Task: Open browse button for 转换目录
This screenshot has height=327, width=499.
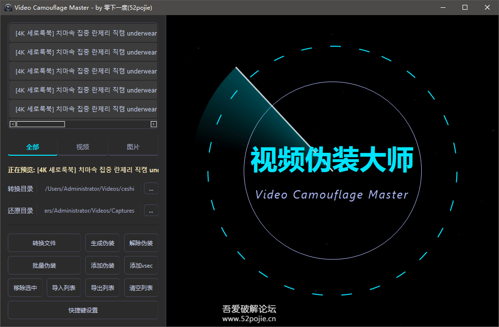Action: pos(151,188)
